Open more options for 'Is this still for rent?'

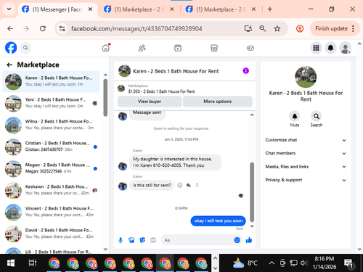[197, 185]
